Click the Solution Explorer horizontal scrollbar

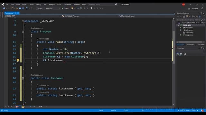(x=190, y=42)
